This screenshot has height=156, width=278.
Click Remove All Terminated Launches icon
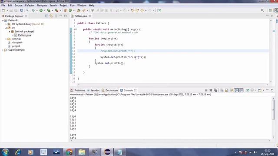[x=215, y=91]
